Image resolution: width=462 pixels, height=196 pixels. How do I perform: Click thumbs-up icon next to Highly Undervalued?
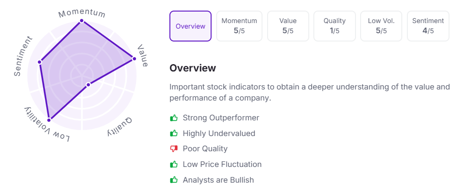click(x=174, y=134)
